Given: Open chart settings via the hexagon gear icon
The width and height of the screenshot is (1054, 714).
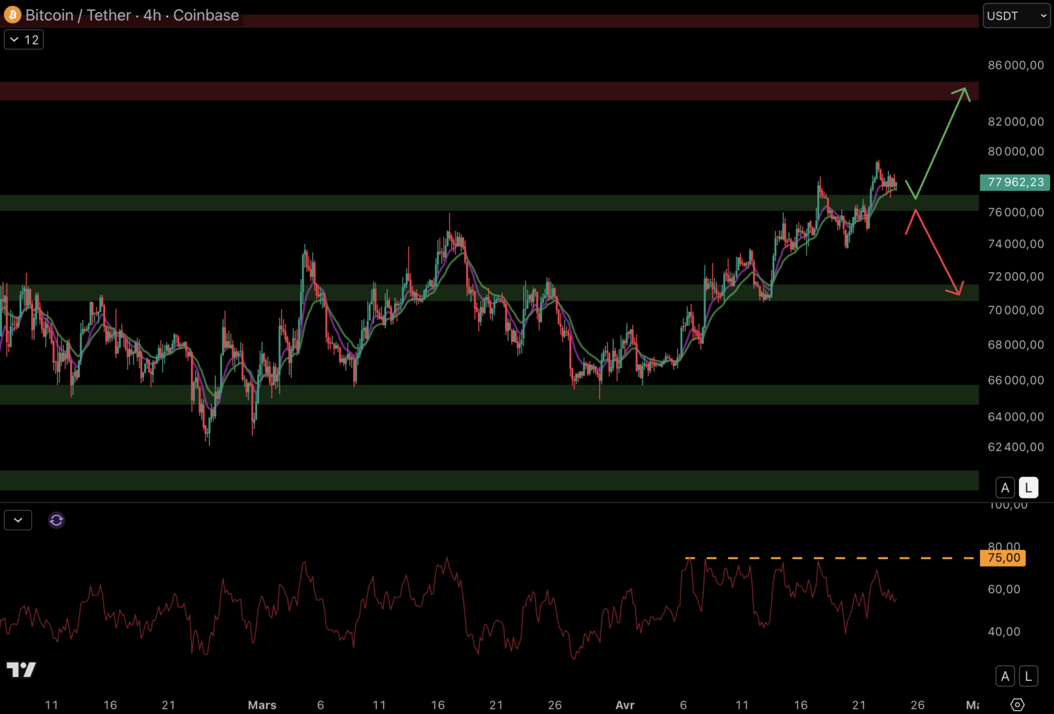Looking at the screenshot, I should (x=1018, y=705).
